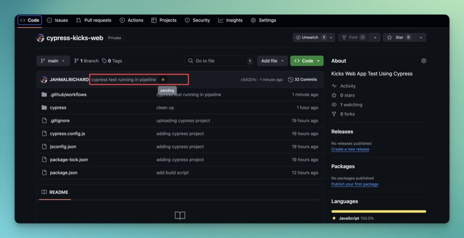The width and height of the screenshot is (464, 238).
Task: Open package-lock.json file
Action: pos(69,160)
